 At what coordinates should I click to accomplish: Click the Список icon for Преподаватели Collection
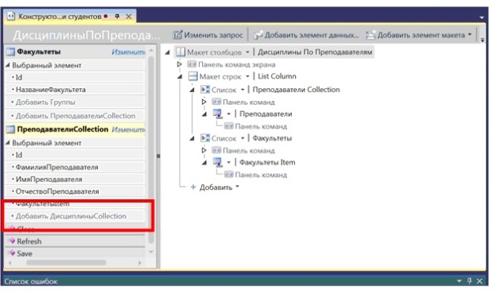205,90
